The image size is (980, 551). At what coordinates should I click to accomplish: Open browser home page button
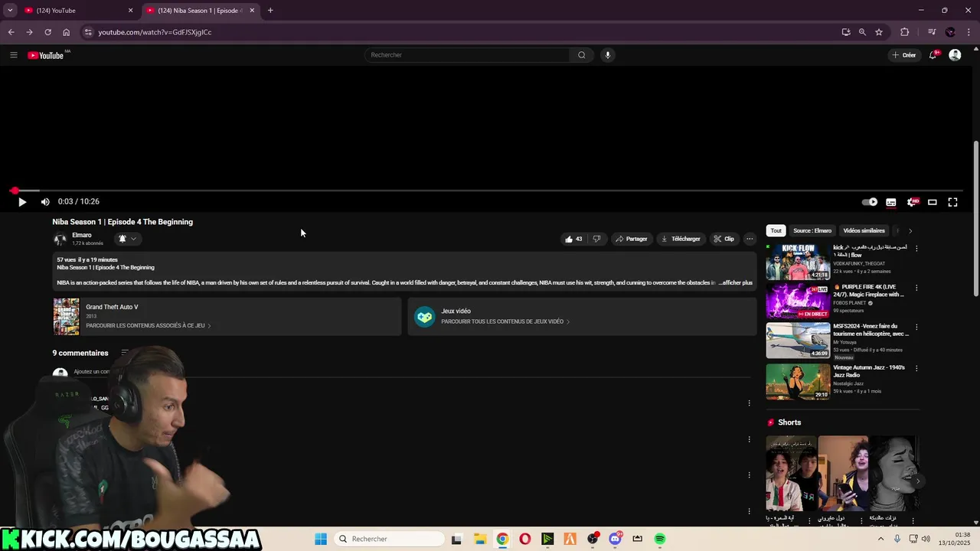click(67, 32)
